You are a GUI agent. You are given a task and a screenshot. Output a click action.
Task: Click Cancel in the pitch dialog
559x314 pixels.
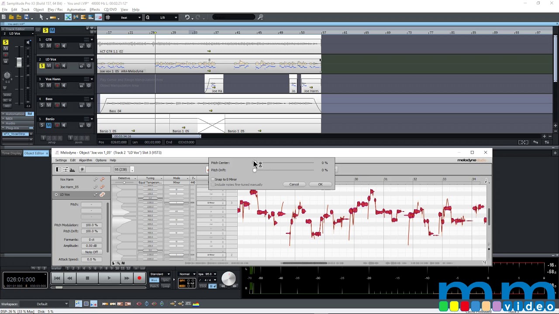294,184
